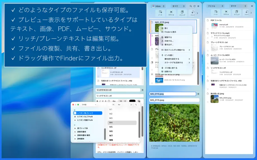Click the search icon in the font panel
This screenshot has height=160, width=257.
point(136,105)
